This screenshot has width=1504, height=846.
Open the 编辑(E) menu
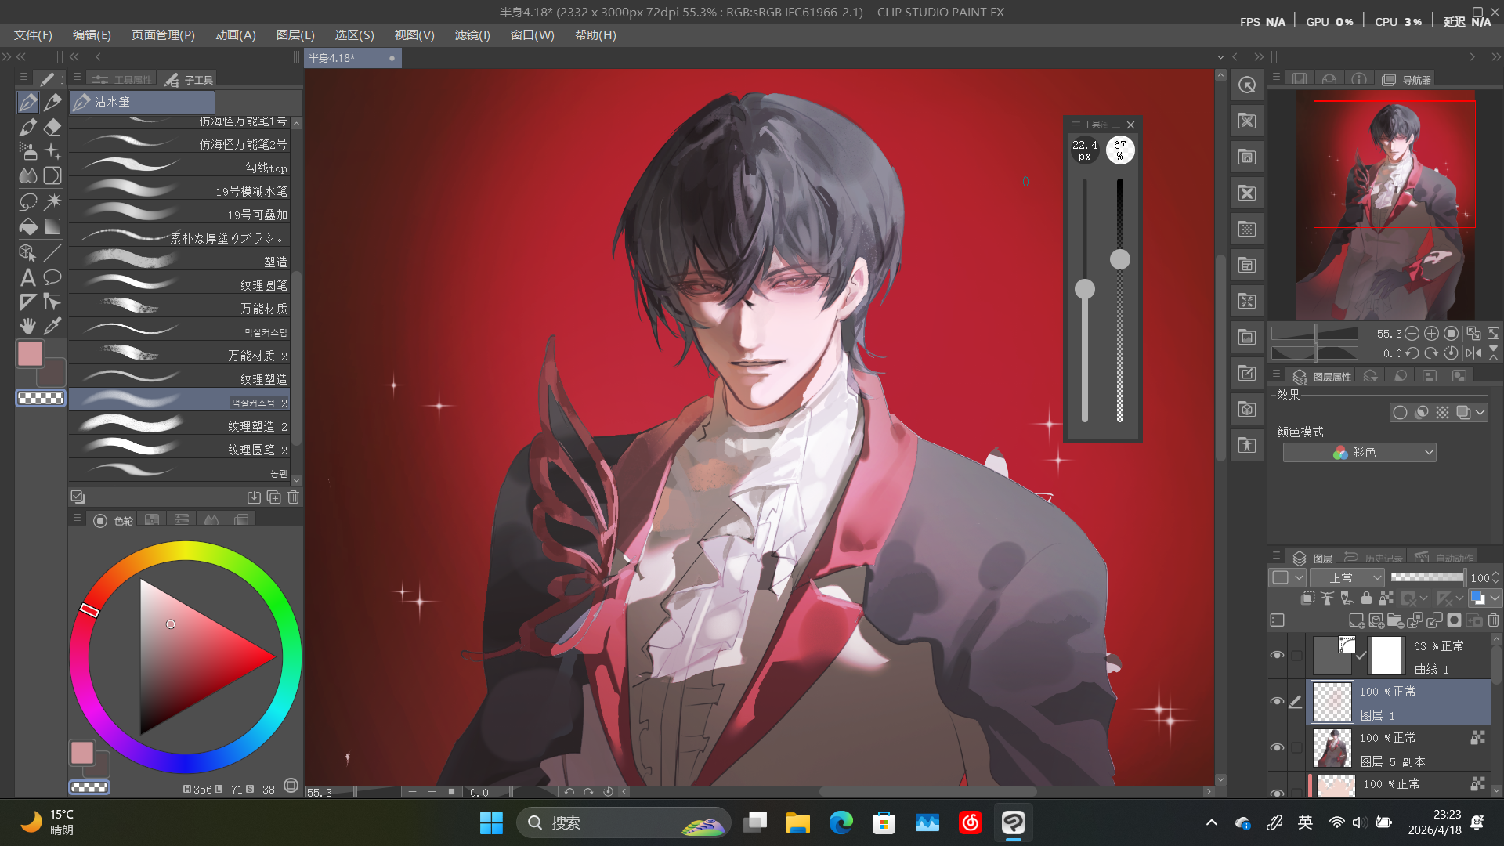coord(92,35)
